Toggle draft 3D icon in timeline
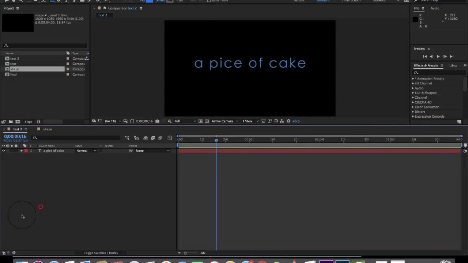468x263 pixels. tap(136, 138)
